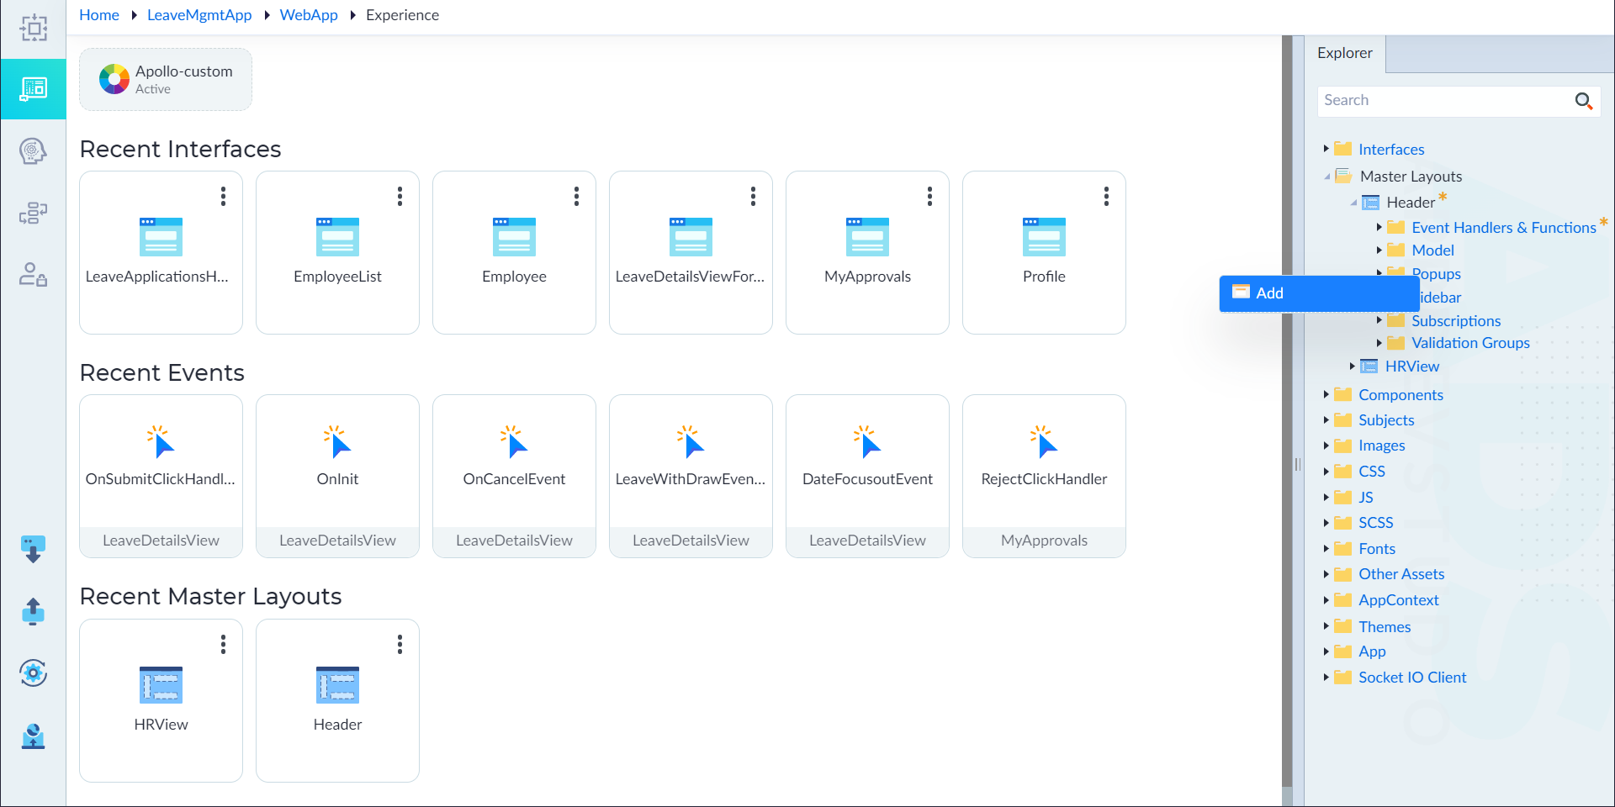Click the import download arrow icon

33,549
